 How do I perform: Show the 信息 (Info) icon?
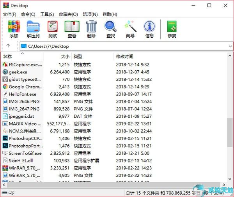149,26
